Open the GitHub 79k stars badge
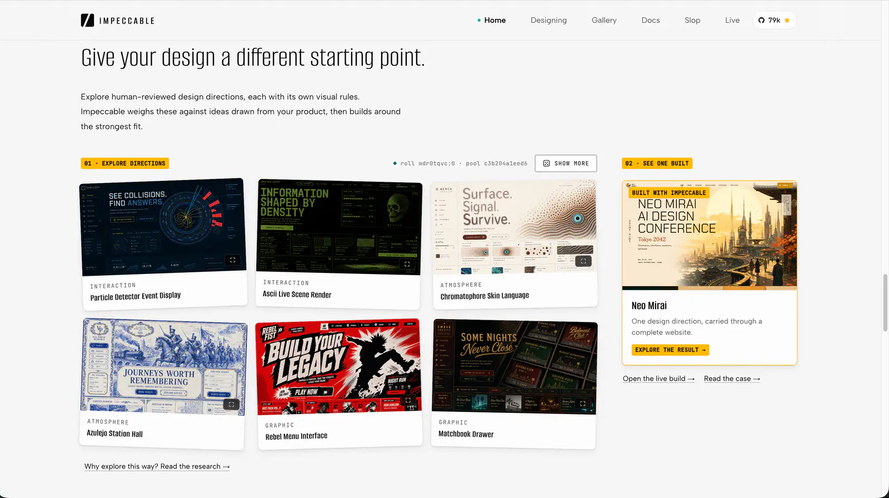This screenshot has height=498, width=889. 774,20
